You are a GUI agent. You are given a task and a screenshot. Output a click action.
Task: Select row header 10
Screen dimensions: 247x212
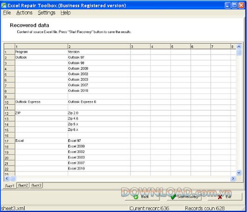pos(9,102)
